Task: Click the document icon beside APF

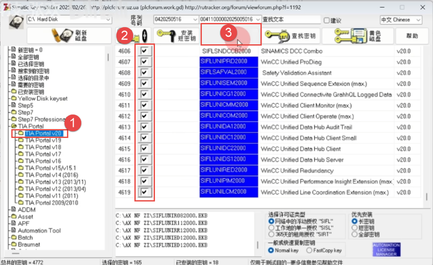Action: [13, 223]
